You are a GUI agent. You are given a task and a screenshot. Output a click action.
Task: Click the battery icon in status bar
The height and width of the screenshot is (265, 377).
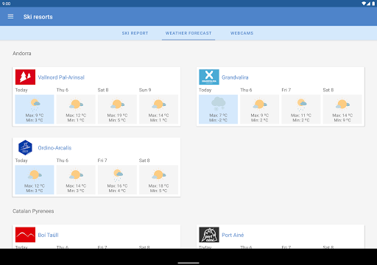[373, 4]
